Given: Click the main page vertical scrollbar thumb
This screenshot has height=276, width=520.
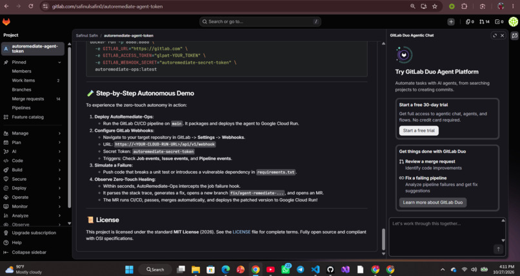Looking at the screenshot, I should point(383,239).
